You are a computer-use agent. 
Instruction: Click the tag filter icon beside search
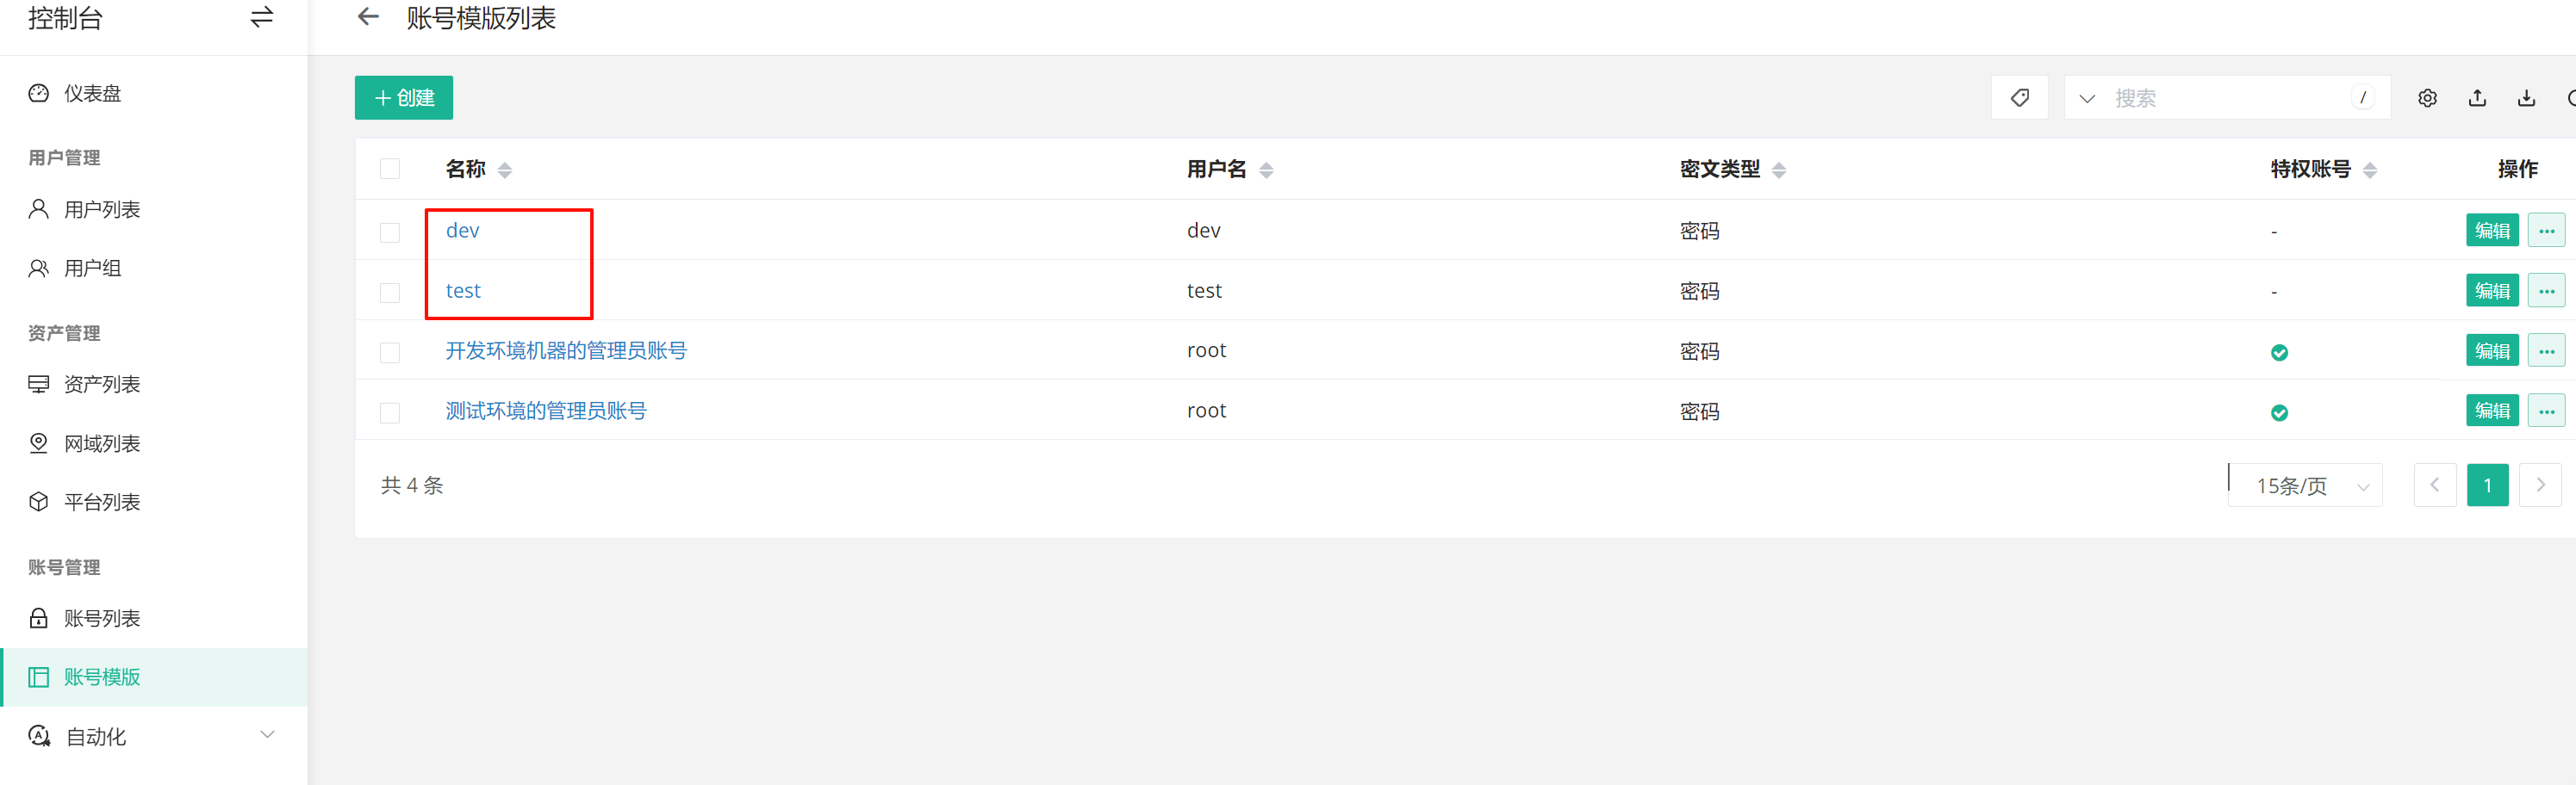pyautogui.click(x=2019, y=98)
